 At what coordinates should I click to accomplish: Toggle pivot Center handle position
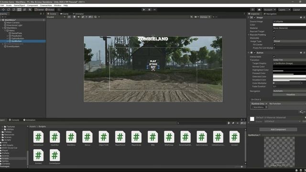point(40,10)
